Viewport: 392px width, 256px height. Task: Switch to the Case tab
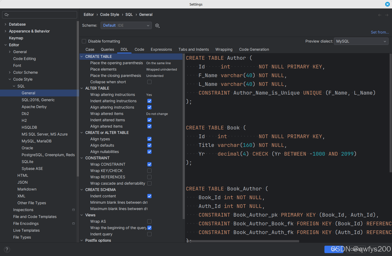[90, 49]
